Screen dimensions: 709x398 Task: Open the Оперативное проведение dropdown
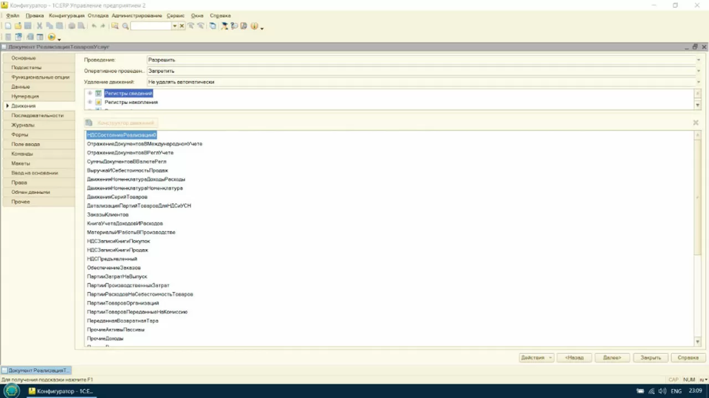pyautogui.click(x=698, y=71)
